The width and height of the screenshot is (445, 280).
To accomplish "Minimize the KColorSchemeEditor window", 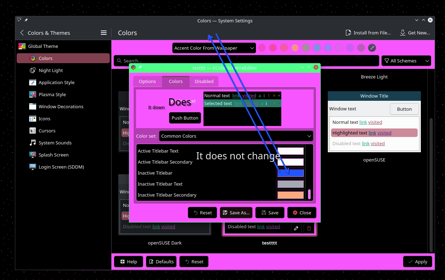I will point(303,67).
